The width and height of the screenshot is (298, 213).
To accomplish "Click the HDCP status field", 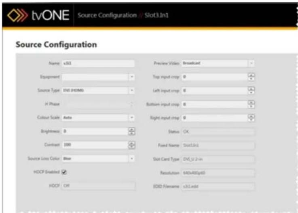I will pos(98,186).
